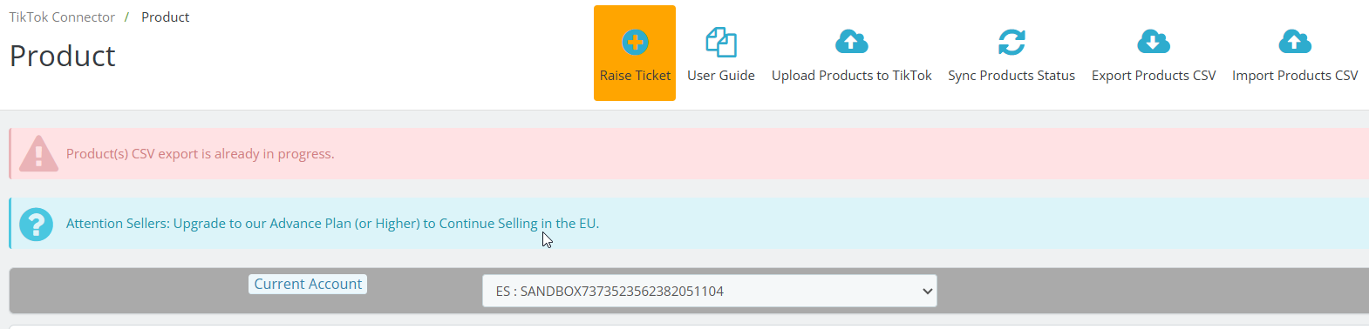The height and width of the screenshot is (329, 1369).
Task: Open the User Guide documents icon
Action: click(721, 42)
